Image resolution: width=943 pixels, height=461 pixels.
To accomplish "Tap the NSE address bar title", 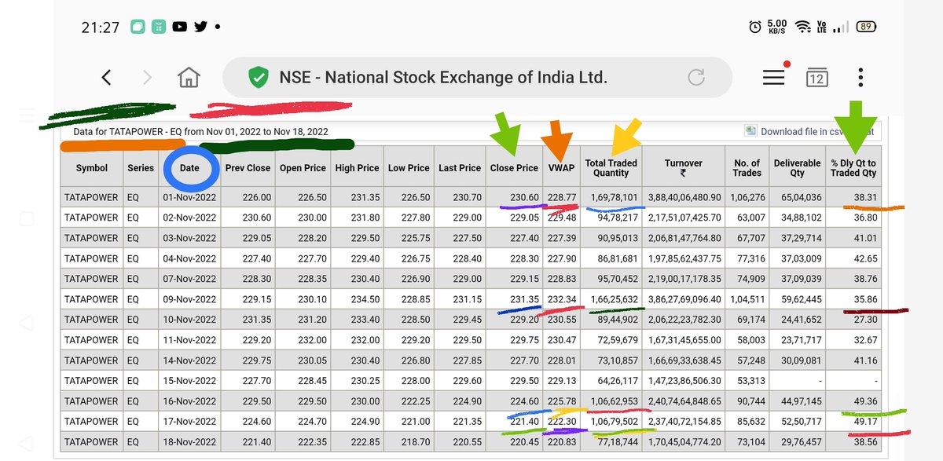I will [443, 77].
